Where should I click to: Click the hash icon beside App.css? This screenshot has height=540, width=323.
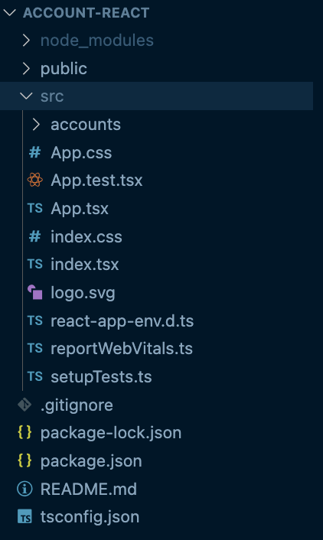[x=34, y=152]
